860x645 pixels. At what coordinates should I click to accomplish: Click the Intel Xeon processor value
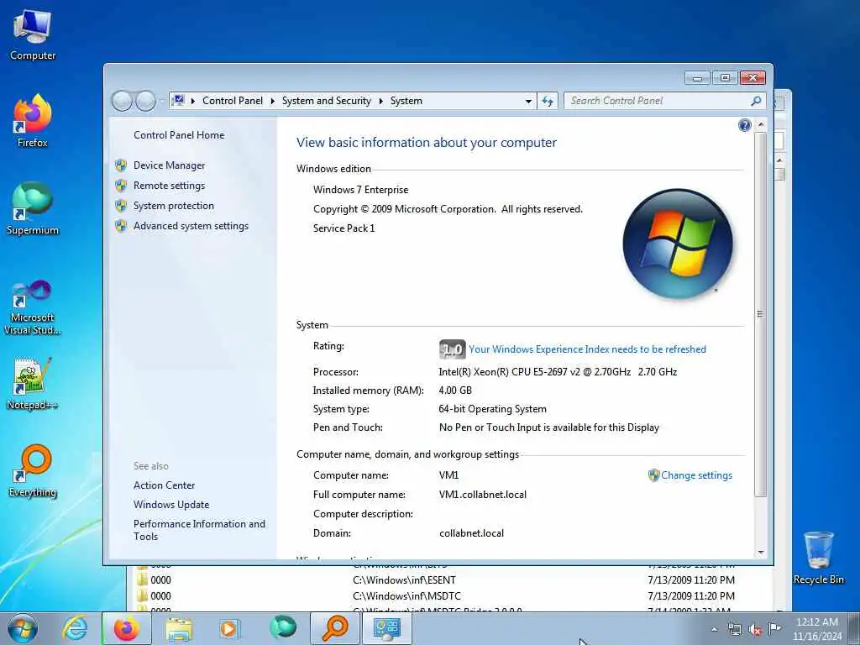pyautogui.click(x=558, y=372)
